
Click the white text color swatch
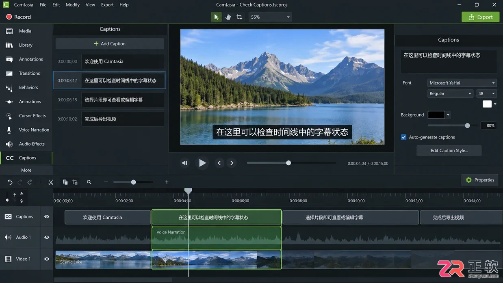click(487, 104)
